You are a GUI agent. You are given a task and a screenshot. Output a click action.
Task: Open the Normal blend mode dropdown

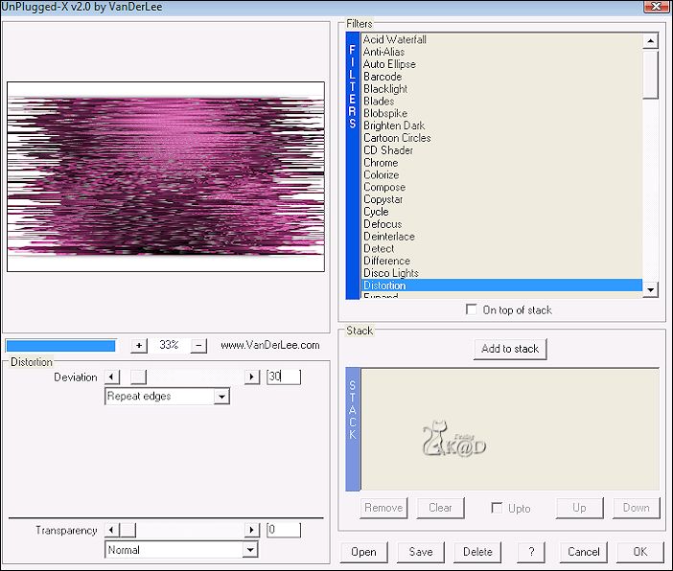point(250,550)
